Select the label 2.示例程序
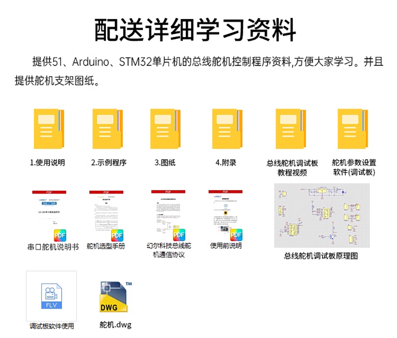Viewport: 397px width, 338px height. point(109,162)
